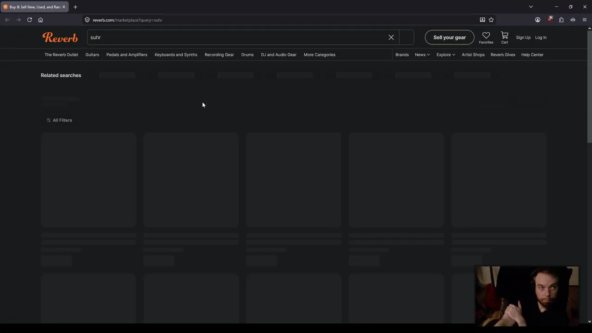Open Drums category
The height and width of the screenshot is (333, 592).
[x=247, y=55]
